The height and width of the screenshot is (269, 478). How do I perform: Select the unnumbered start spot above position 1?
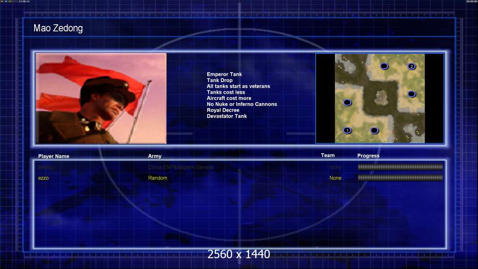[347, 103]
